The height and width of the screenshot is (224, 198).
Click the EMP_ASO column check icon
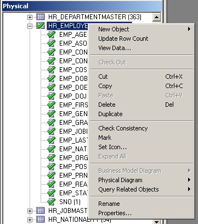(52, 43)
